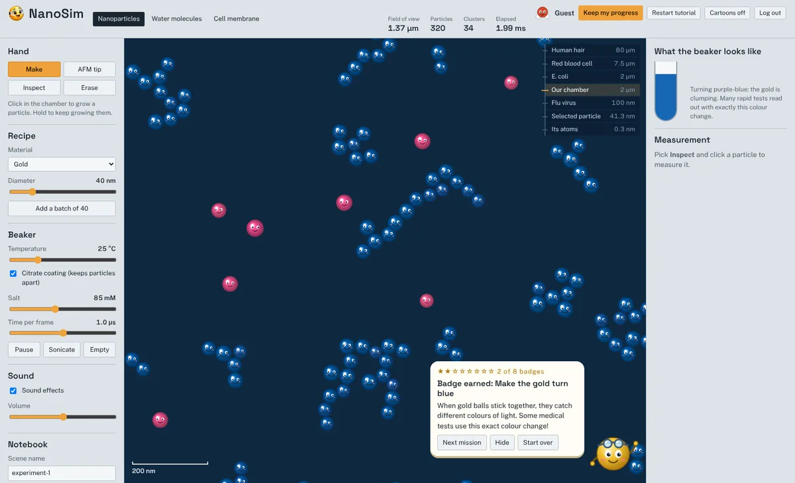This screenshot has height=483, width=795.
Task: Click the red Guest avatar icon
Action: pos(543,13)
